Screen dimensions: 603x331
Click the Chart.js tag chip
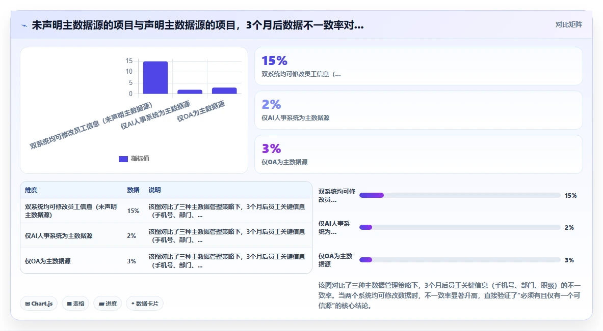click(39, 304)
